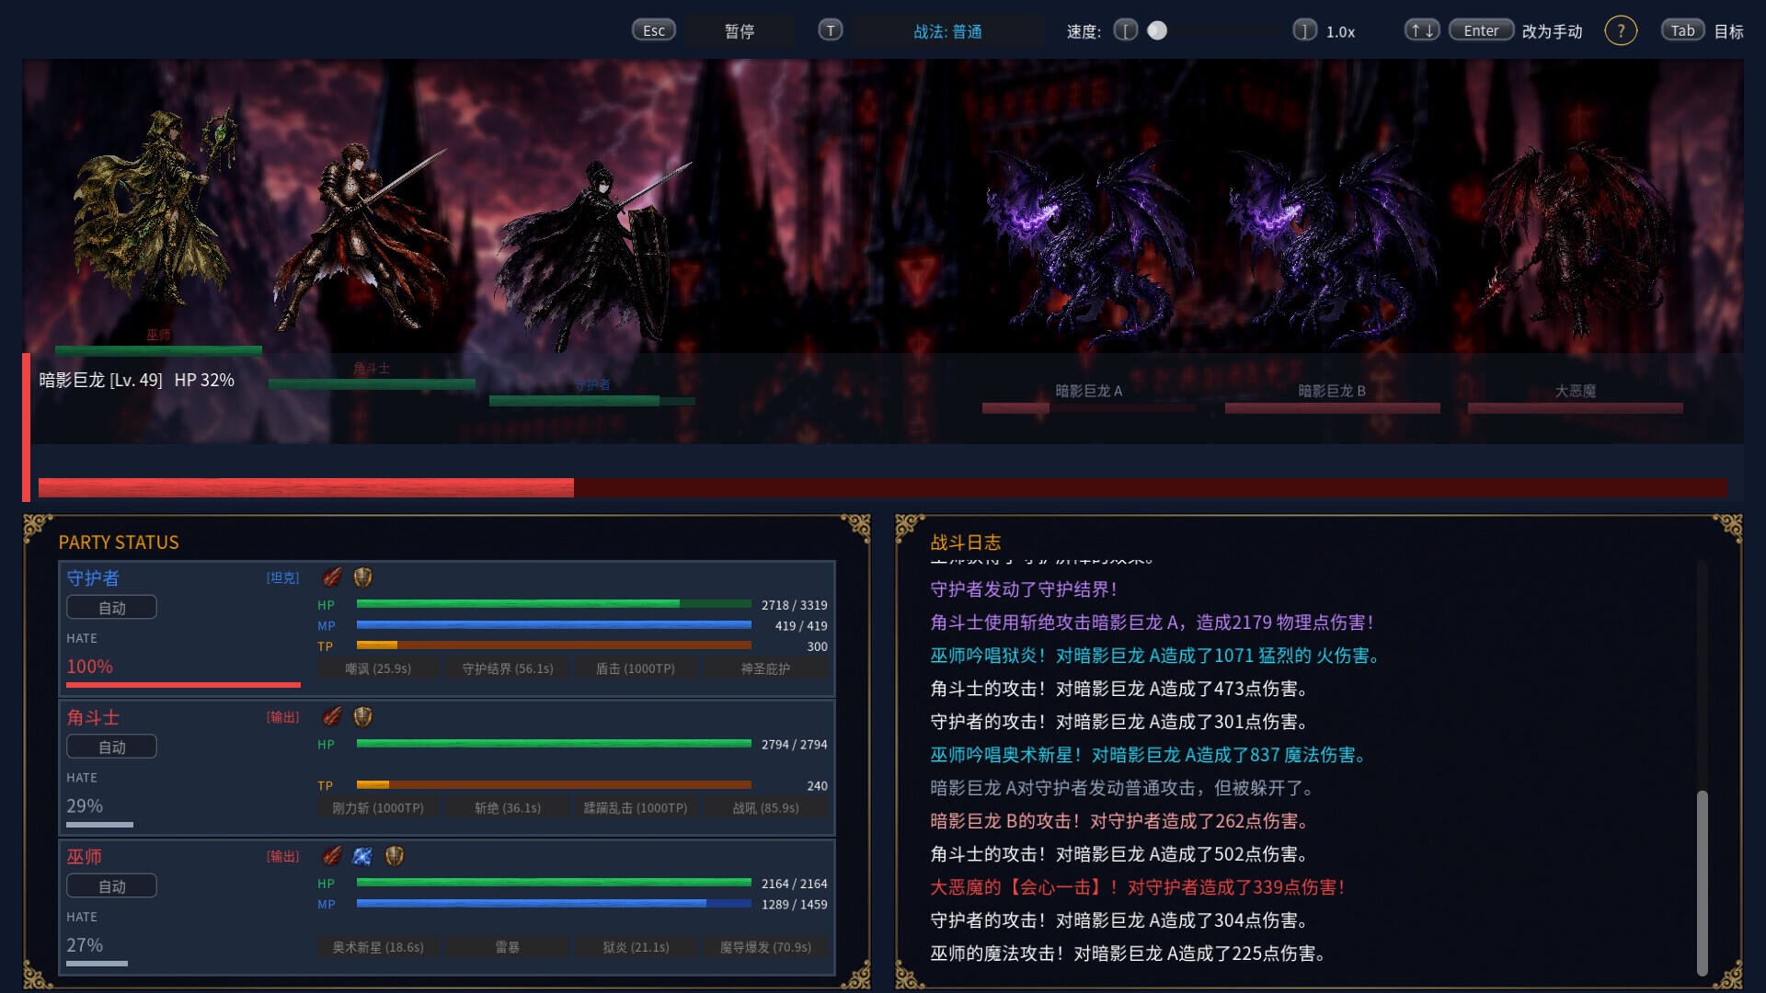Image resolution: width=1766 pixels, height=993 pixels.
Task: Click 角斗士's shield buff icon
Action: pyautogui.click(x=363, y=716)
